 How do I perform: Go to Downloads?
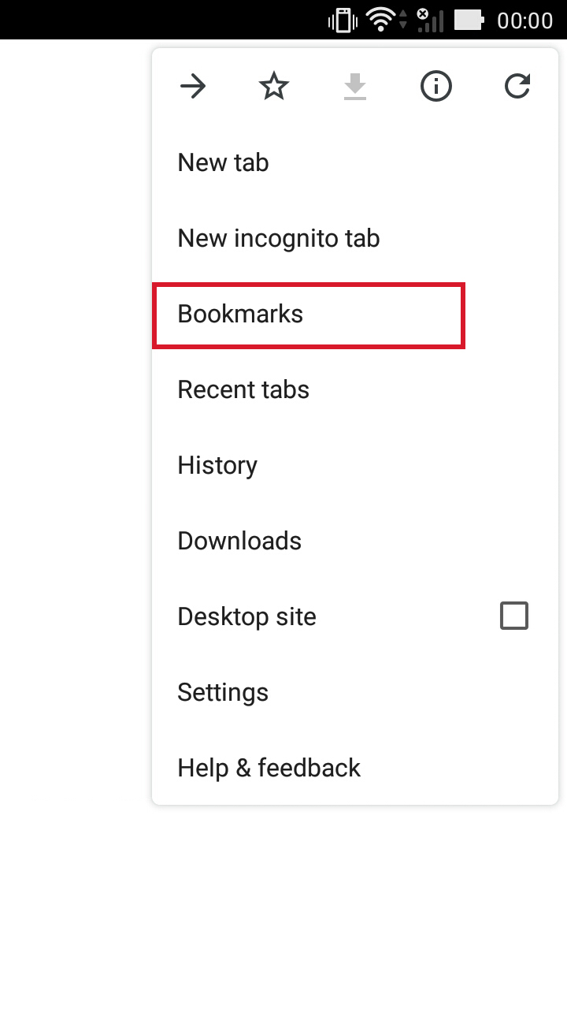(239, 541)
